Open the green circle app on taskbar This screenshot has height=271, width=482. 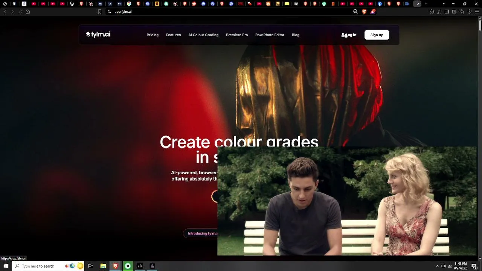click(x=128, y=266)
